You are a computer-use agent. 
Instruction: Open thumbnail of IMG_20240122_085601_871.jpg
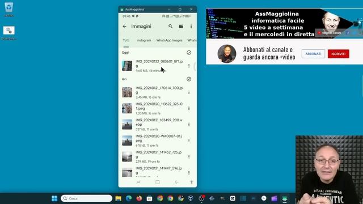click(127, 66)
